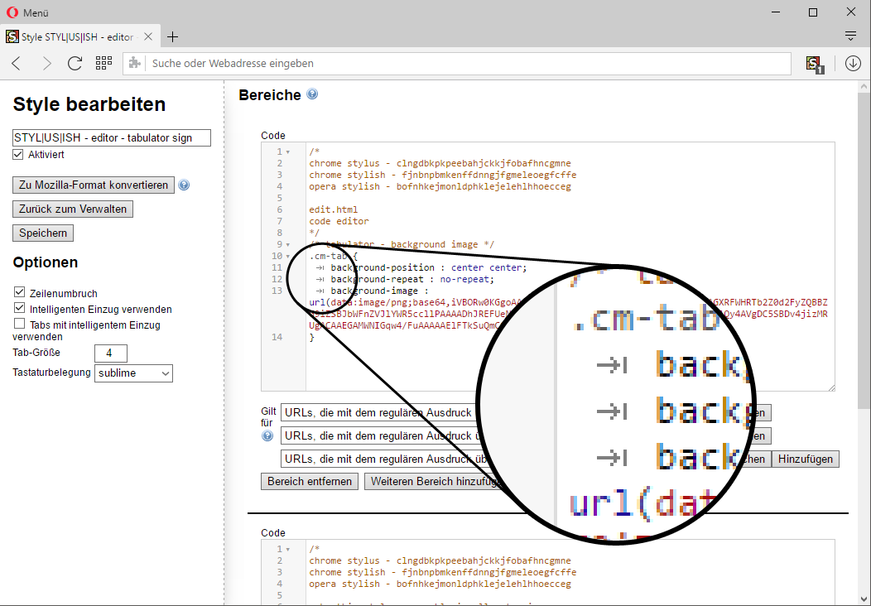Open Speed Dial grid icon
The width and height of the screenshot is (871, 606).
(103, 64)
